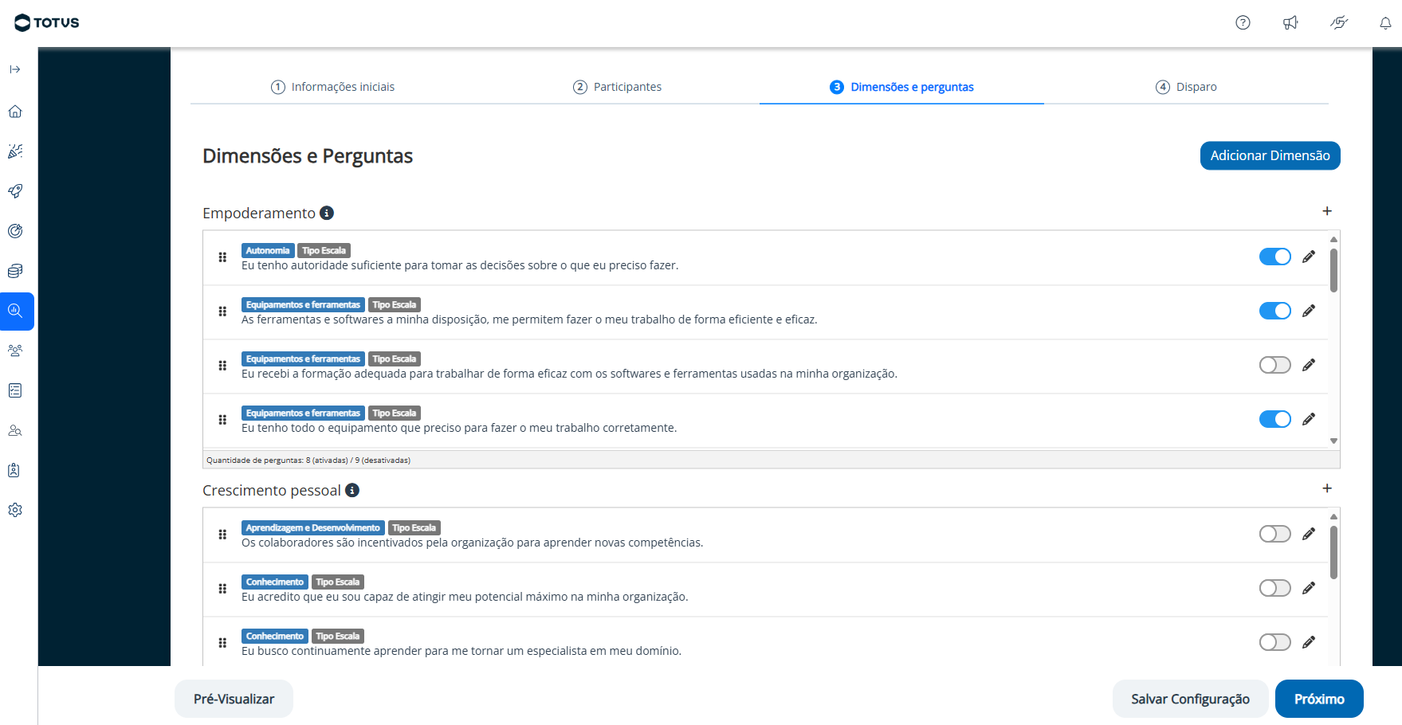The image size is (1402, 725).
Task: Open the notifications bell icon
Action: pos(1385,23)
